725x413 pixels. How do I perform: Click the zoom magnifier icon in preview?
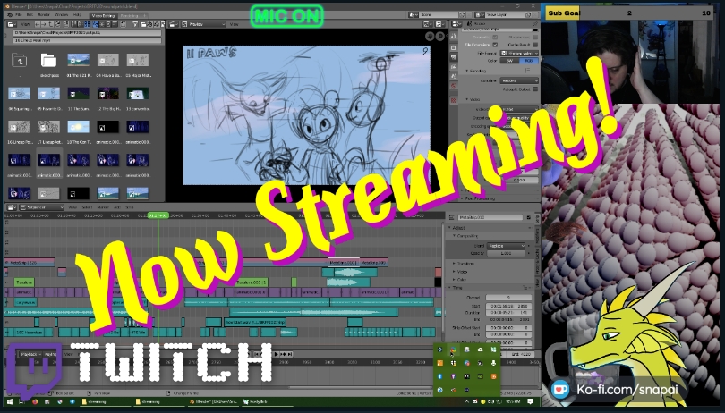pos(440,36)
